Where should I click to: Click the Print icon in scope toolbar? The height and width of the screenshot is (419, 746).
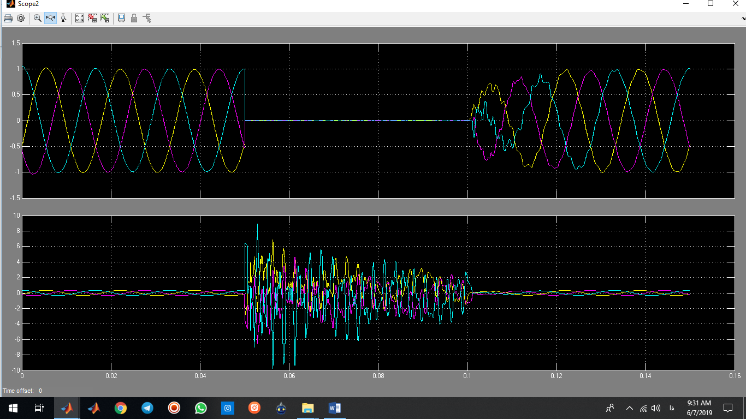(8, 18)
